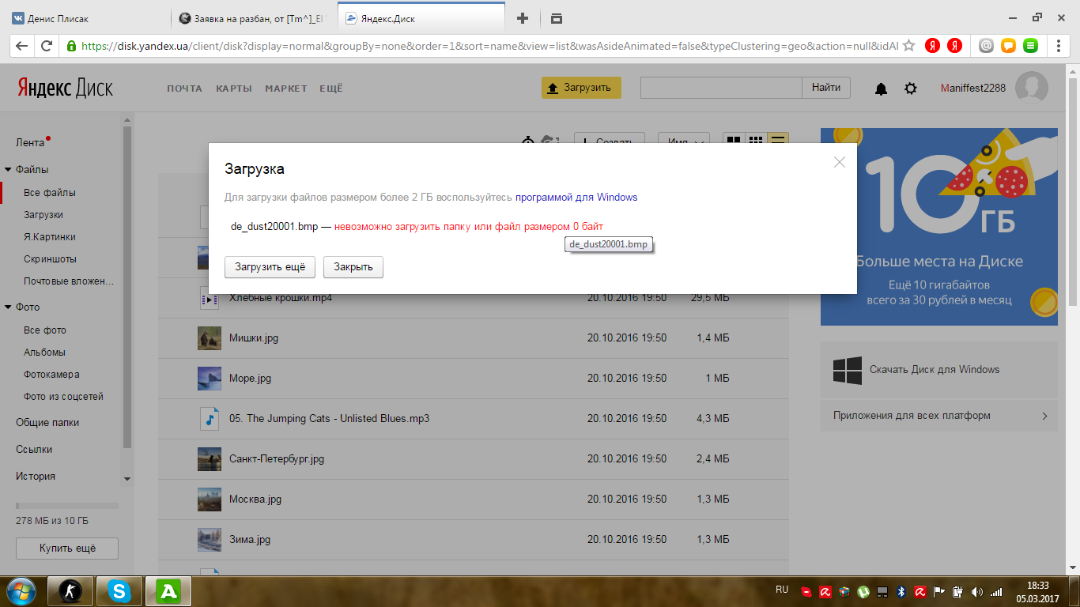Click the music icon of Jumping Cats mp3

pos(210,419)
